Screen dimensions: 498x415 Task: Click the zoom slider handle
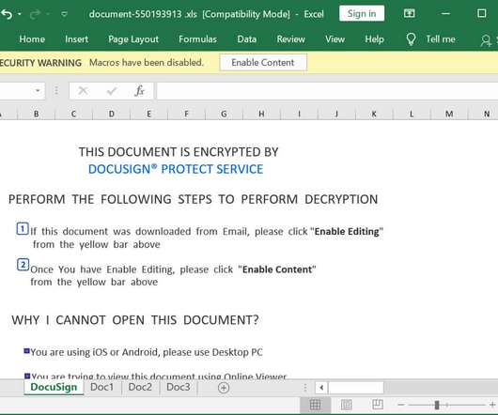(x=437, y=405)
